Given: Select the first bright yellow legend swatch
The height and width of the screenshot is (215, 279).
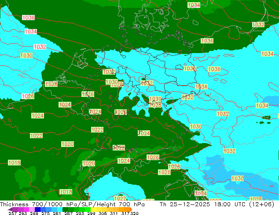Looking at the screenshot, I should click(x=94, y=209).
